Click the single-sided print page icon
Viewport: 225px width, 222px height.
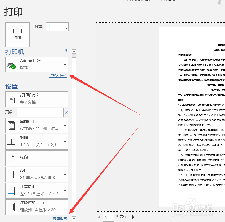point(11,126)
